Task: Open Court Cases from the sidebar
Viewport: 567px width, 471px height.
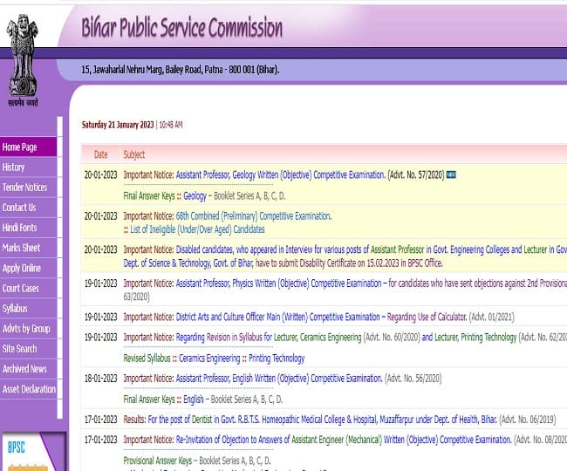Action: [x=21, y=289]
